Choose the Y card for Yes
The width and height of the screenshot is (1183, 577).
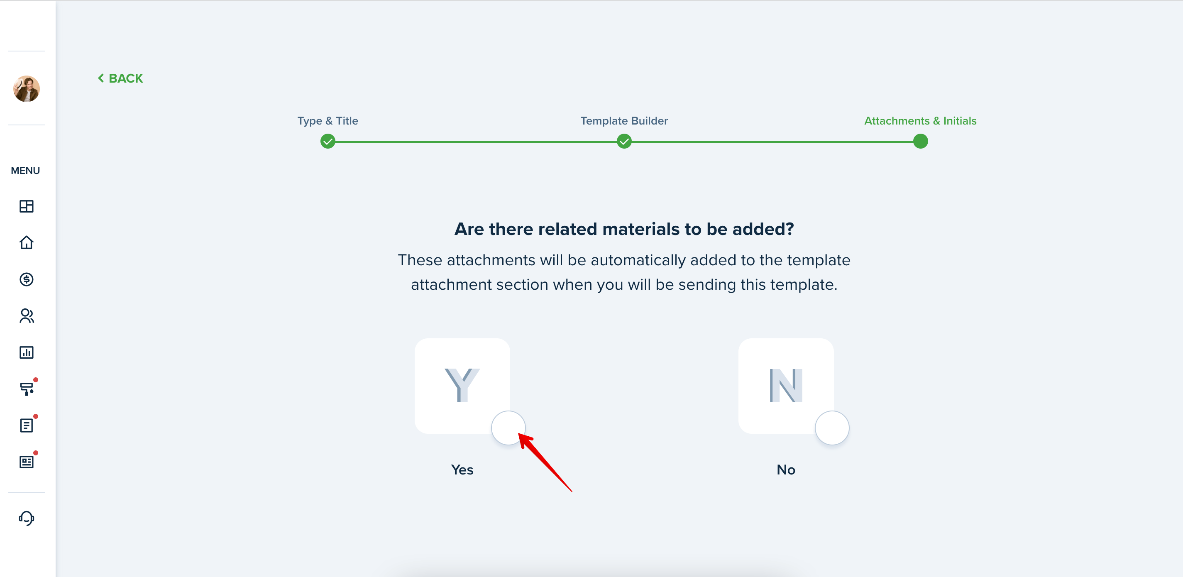click(462, 386)
